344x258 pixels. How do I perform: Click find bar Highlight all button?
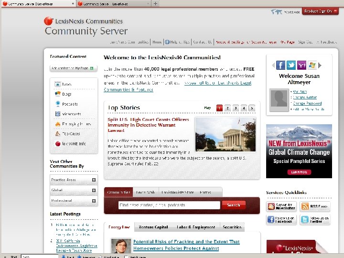tap(108, 257)
